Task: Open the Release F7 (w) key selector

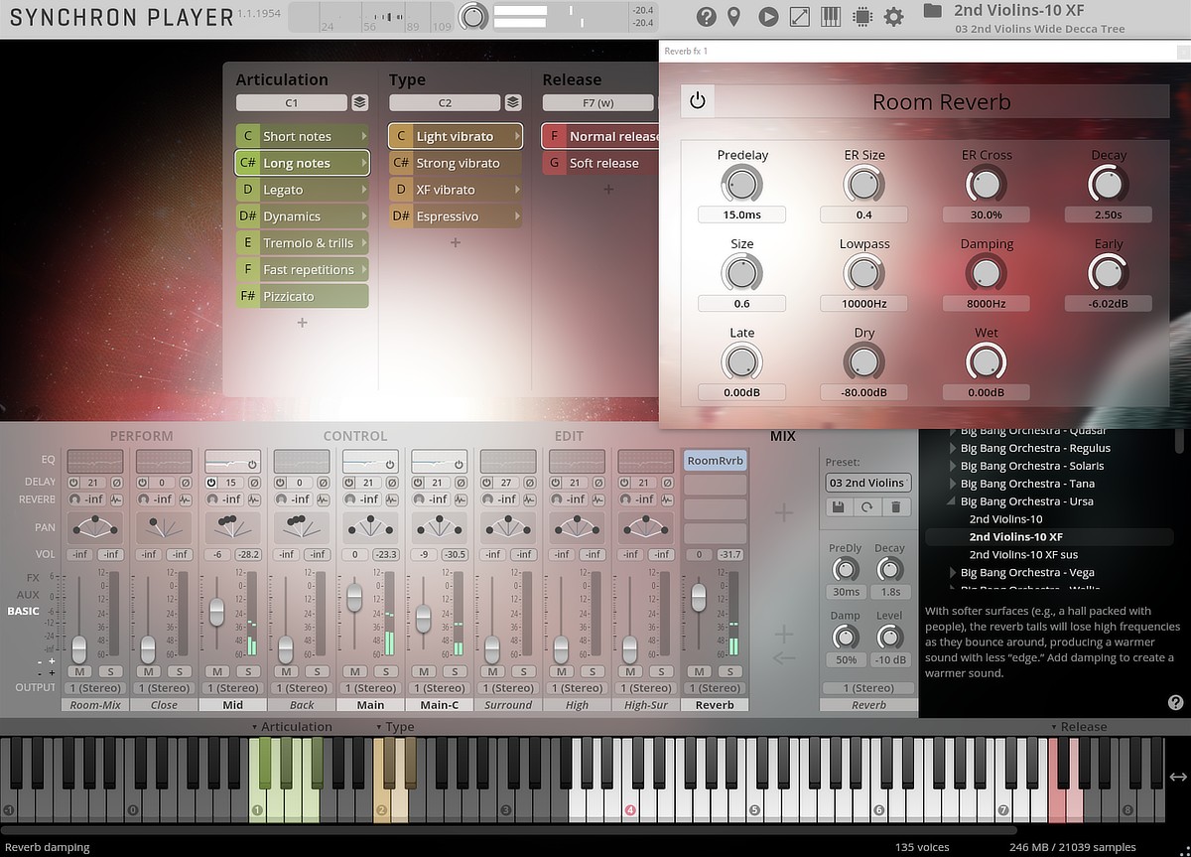Action: point(598,102)
